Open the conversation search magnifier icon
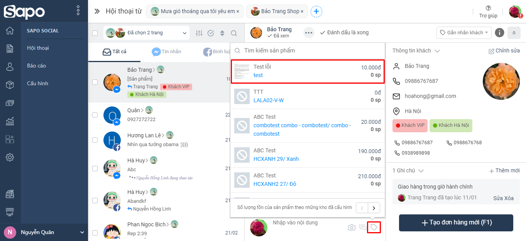Viewport: 526px width, 241px height. [x=234, y=33]
